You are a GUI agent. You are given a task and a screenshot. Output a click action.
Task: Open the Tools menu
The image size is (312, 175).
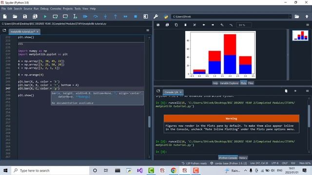click(x=78, y=9)
